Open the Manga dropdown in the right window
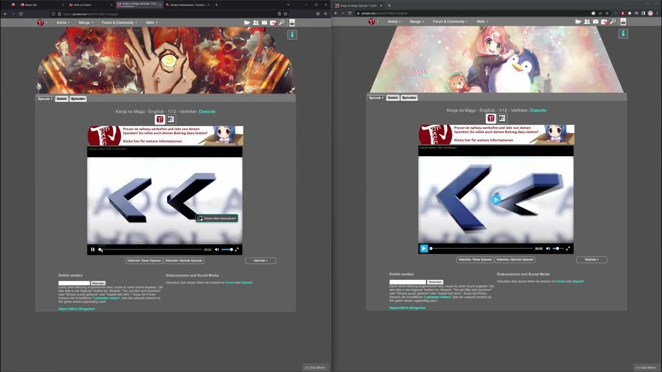 pyautogui.click(x=416, y=22)
